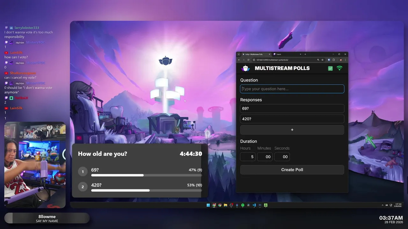Image resolution: width=408 pixels, height=229 pixels.
Task: Click the acorn logo in Multistream Polls header
Action: [246, 68]
